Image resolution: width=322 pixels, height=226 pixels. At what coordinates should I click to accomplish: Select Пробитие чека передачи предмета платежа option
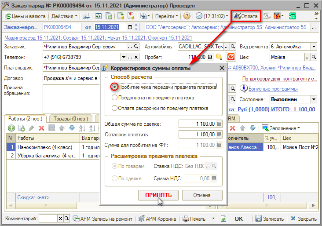click(115, 87)
